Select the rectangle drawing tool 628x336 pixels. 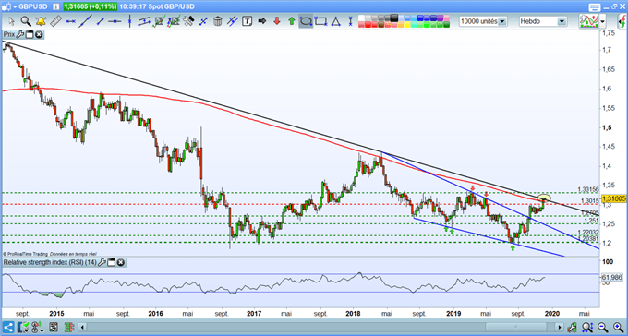[x=320, y=21]
